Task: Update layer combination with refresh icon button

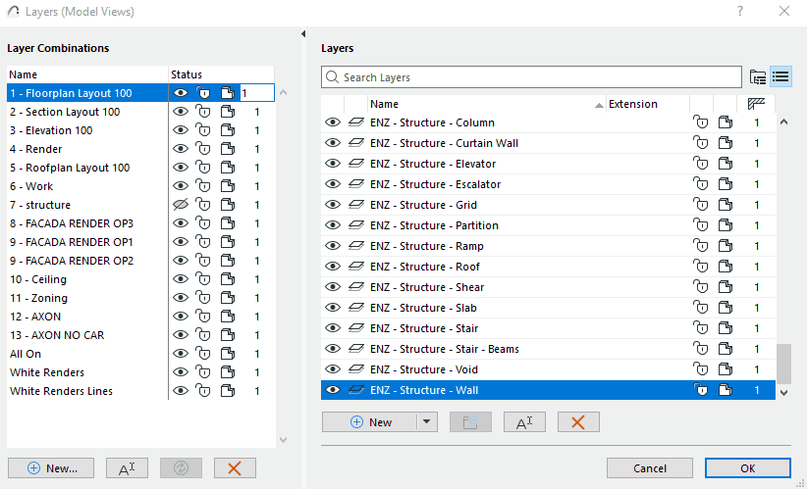Action: (182, 468)
